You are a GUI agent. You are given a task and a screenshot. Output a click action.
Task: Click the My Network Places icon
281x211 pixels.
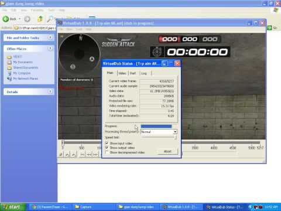click(9, 79)
